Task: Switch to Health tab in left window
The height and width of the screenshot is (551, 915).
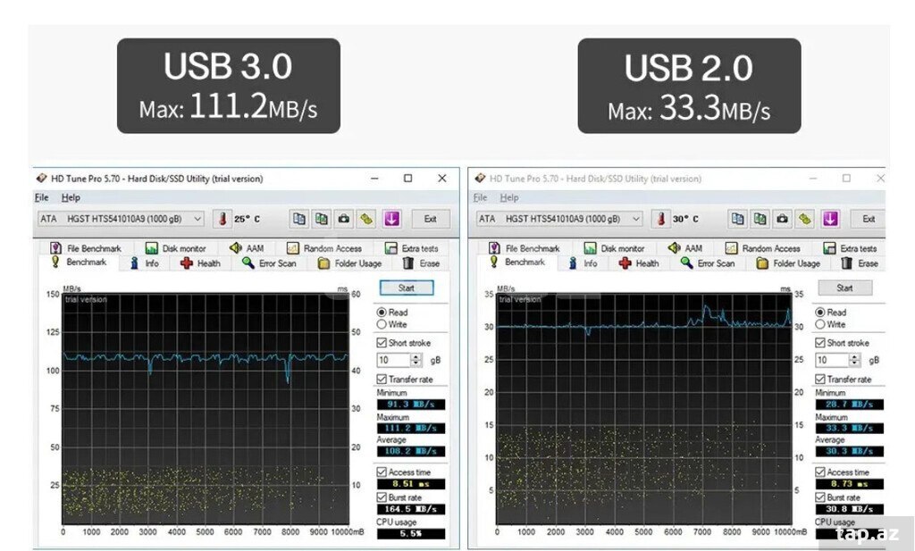Action: click(201, 263)
